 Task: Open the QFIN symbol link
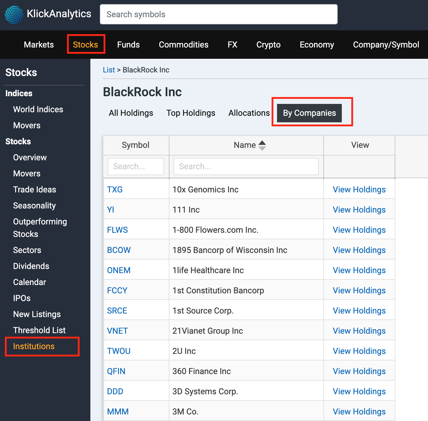pos(116,371)
